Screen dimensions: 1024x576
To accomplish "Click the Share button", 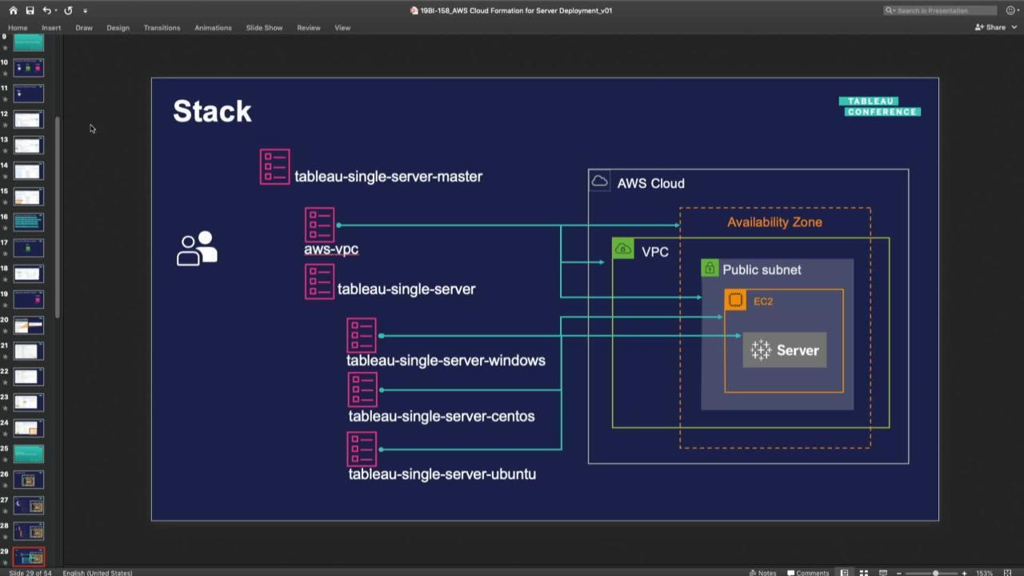I will click(990, 27).
